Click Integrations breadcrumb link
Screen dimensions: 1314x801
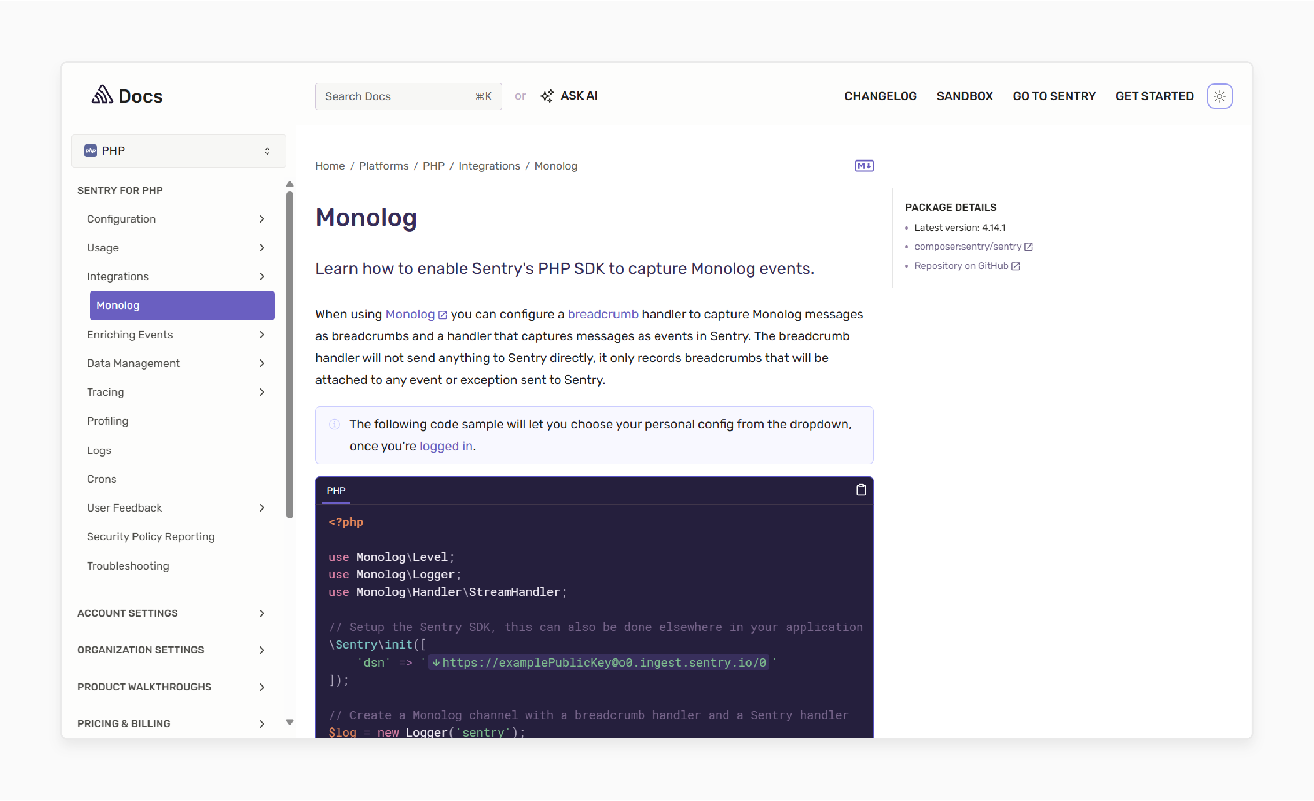[x=489, y=166]
